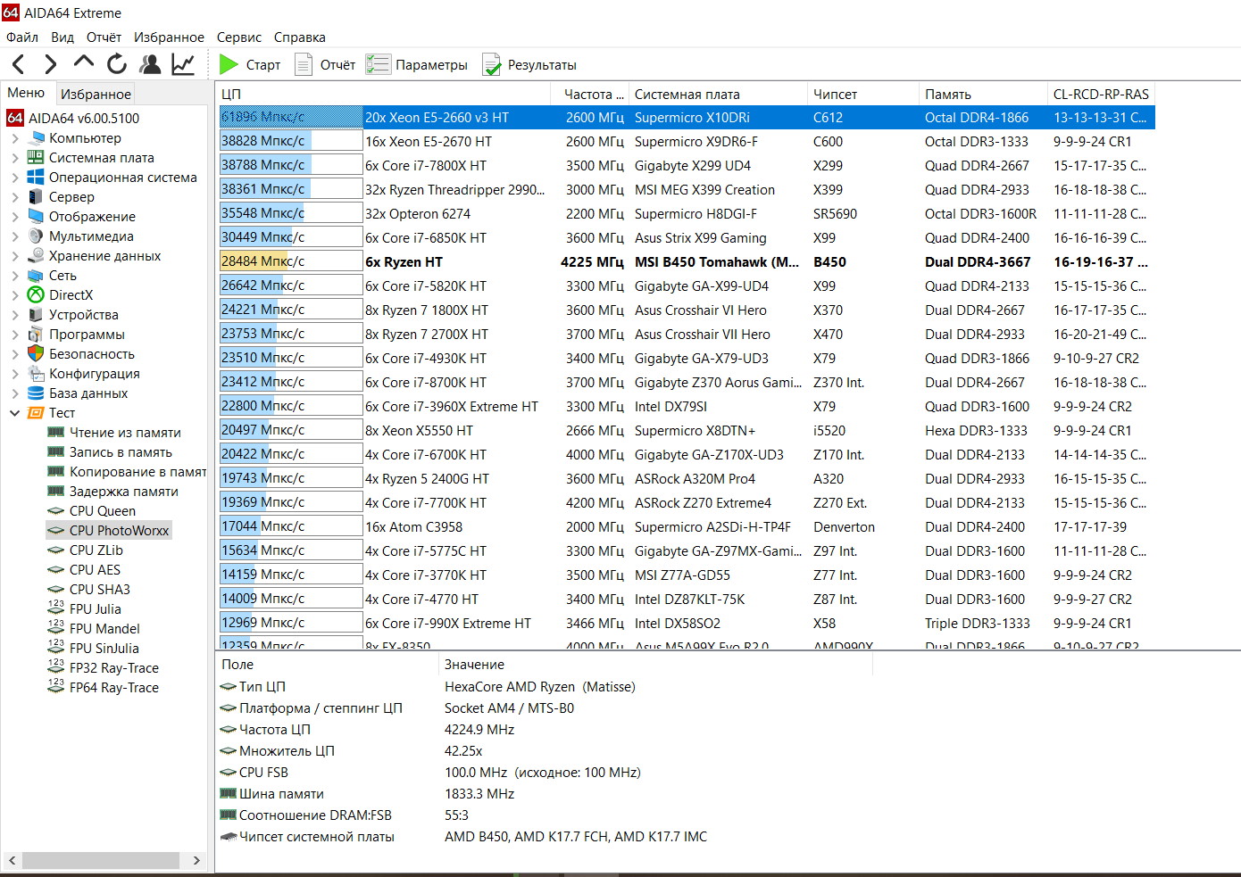Image resolution: width=1241 pixels, height=877 pixels.
Task: Select the FP32 Ray-Trace test icon
Action: pyautogui.click(x=55, y=668)
